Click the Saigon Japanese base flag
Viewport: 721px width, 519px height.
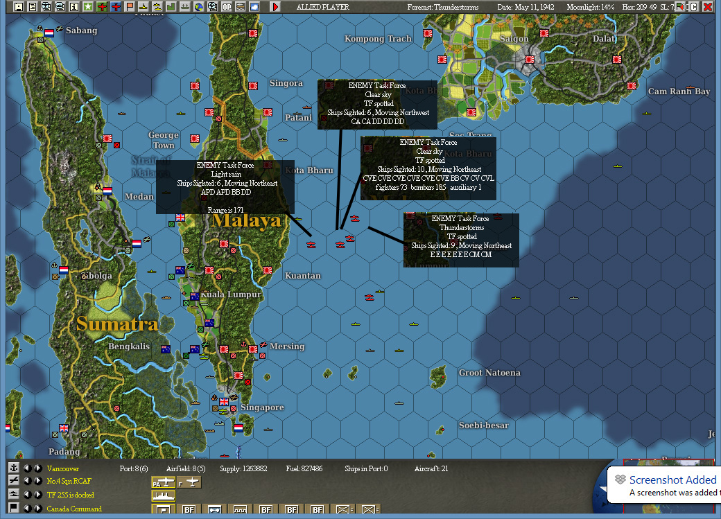pyautogui.click(x=530, y=60)
